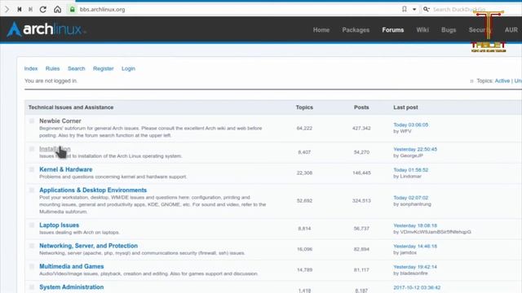Open the Login link
The image size is (522, 293).
128,68
